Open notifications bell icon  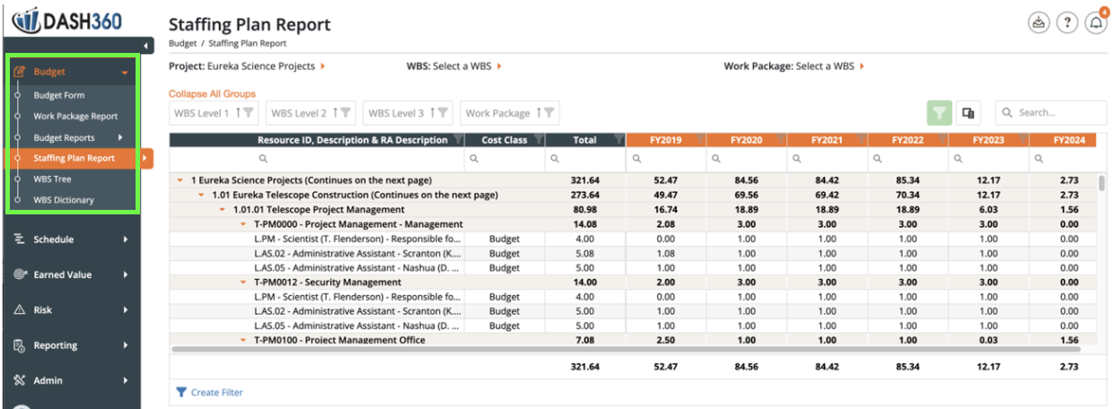[x=1096, y=23]
